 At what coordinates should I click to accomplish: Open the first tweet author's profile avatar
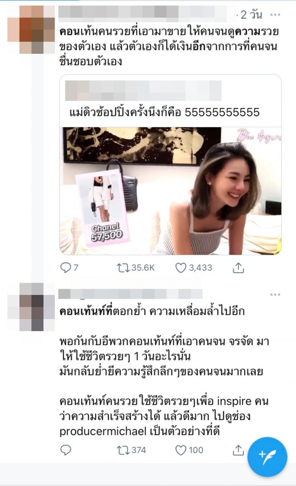click(31, 29)
